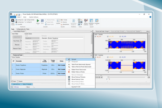This screenshot has height=108, width=162.
Task: Open Config Hrd hardware settings
Action: [19, 20]
